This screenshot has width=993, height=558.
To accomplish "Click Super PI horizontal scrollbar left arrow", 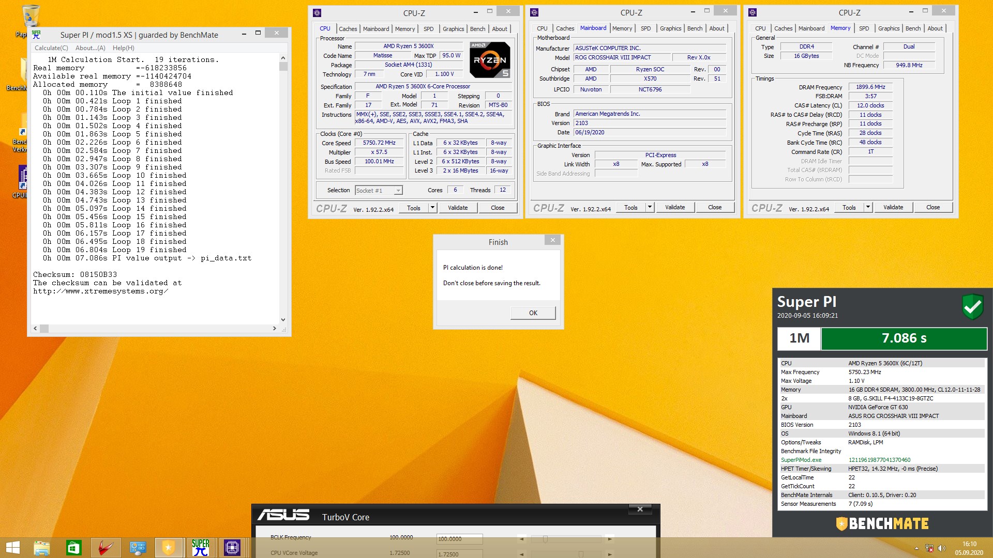I will (x=35, y=329).
